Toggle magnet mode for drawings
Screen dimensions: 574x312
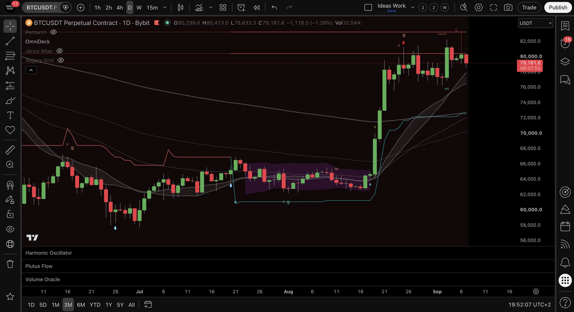pos(10,185)
